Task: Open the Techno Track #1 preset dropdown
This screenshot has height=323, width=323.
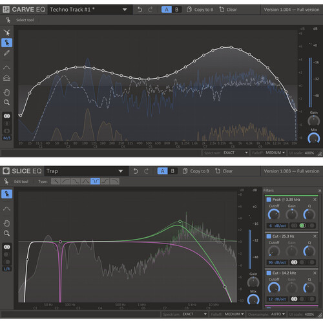Action: pyautogui.click(x=90, y=10)
